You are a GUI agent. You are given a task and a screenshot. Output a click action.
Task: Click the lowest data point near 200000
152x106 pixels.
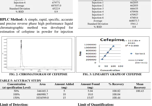pos(102,59)
